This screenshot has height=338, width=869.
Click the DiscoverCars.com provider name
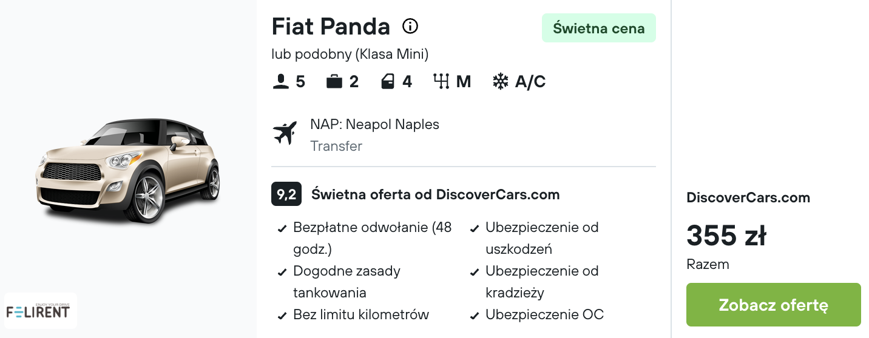[748, 197]
